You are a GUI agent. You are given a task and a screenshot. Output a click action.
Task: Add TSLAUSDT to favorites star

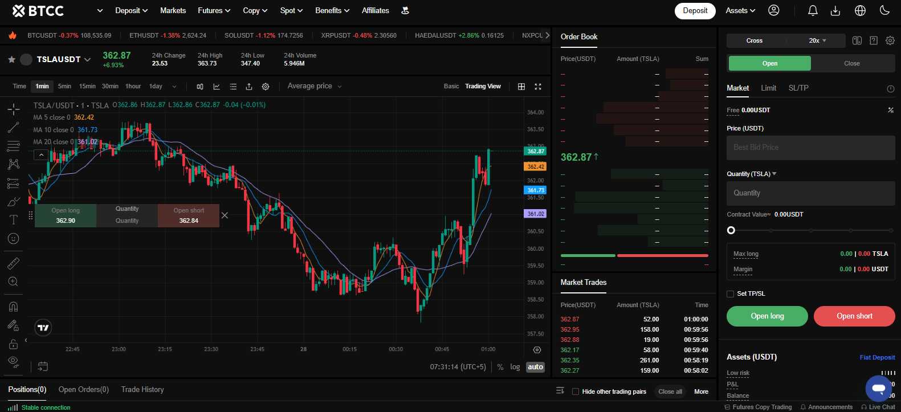coord(11,59)
